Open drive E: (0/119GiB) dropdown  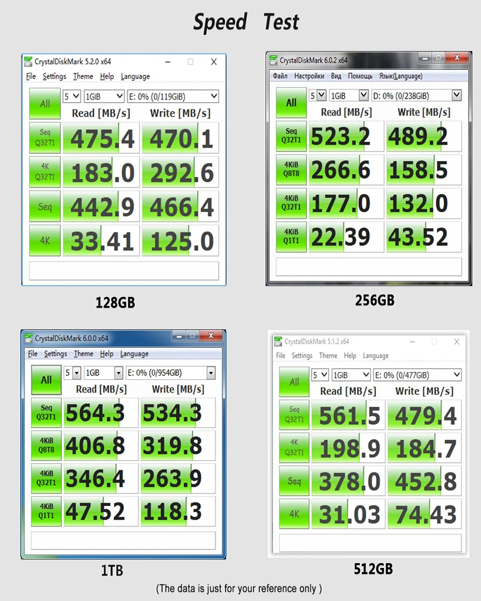pos(173,96)
